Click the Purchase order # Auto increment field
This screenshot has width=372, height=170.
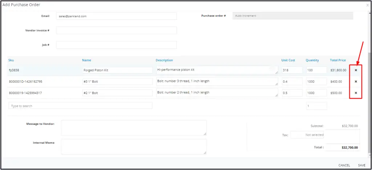point(293,16)
